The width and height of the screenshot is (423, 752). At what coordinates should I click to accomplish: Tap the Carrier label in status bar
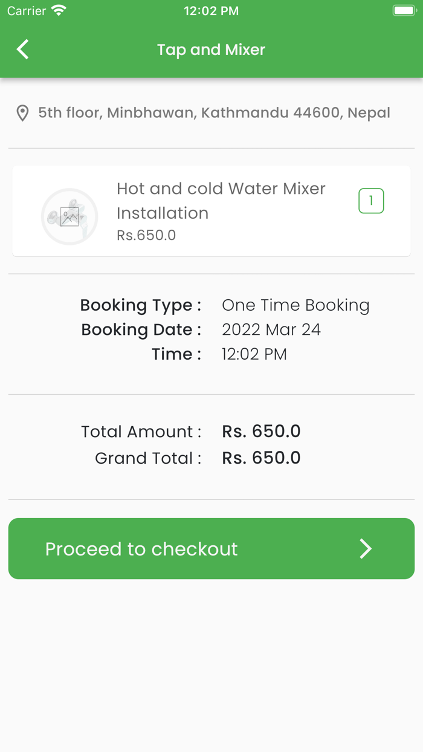click(x=27, y=11)
